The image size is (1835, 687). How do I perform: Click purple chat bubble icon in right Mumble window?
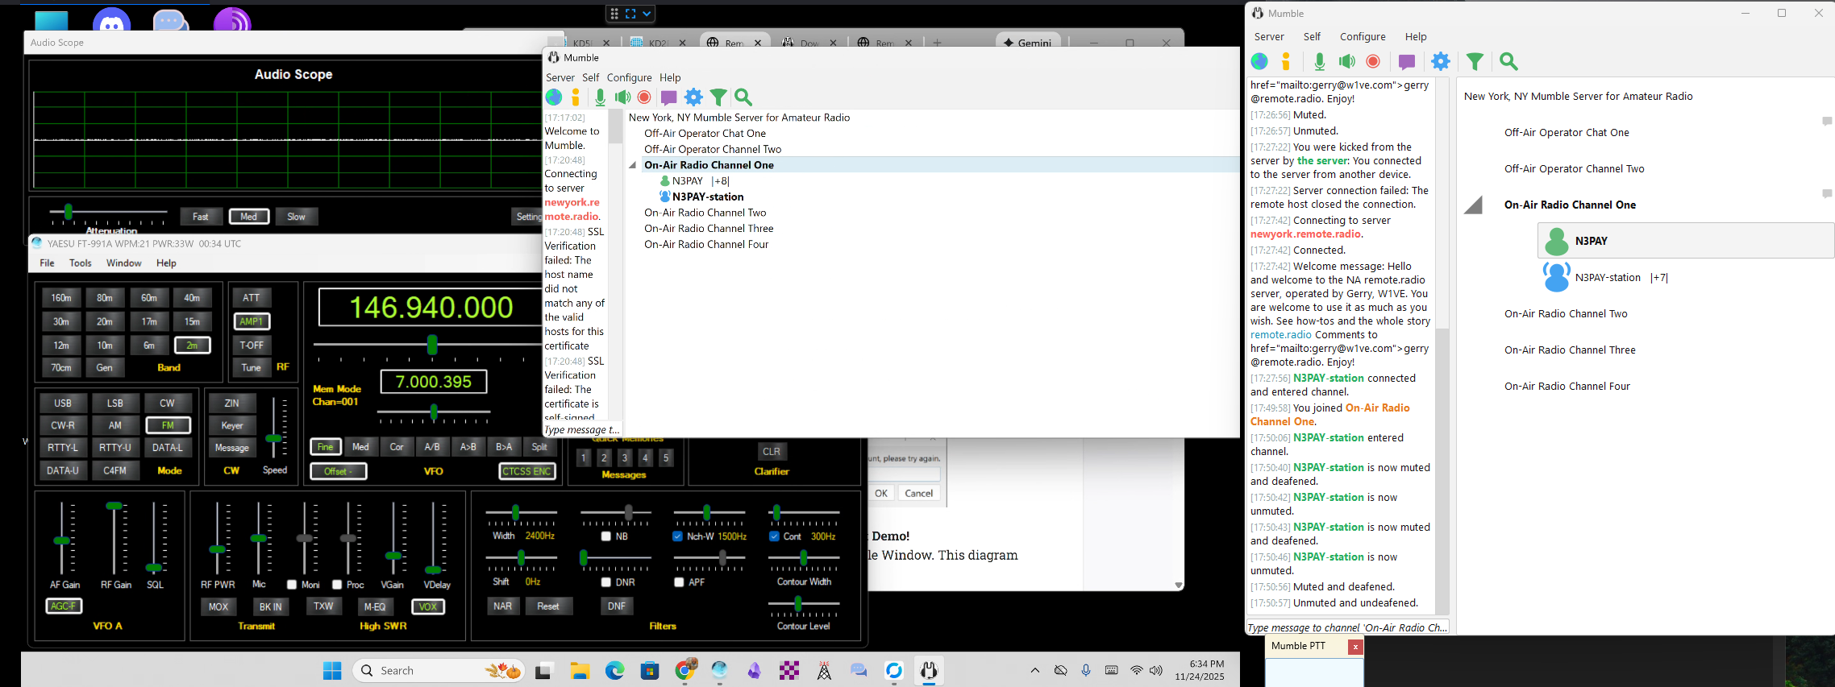[1407, 62]
